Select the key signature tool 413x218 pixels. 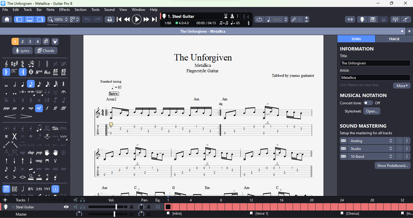point(15,64)
